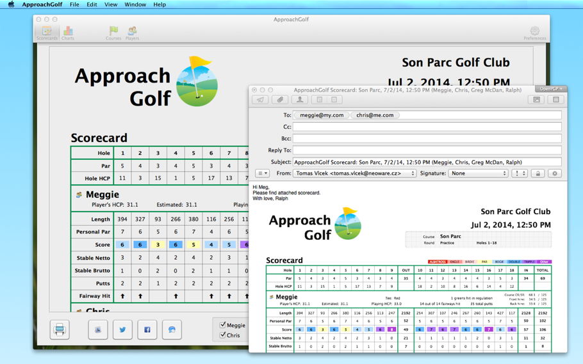Open the message priority dropdown
This screenshot has width=583, height=364.
(520, 173)
